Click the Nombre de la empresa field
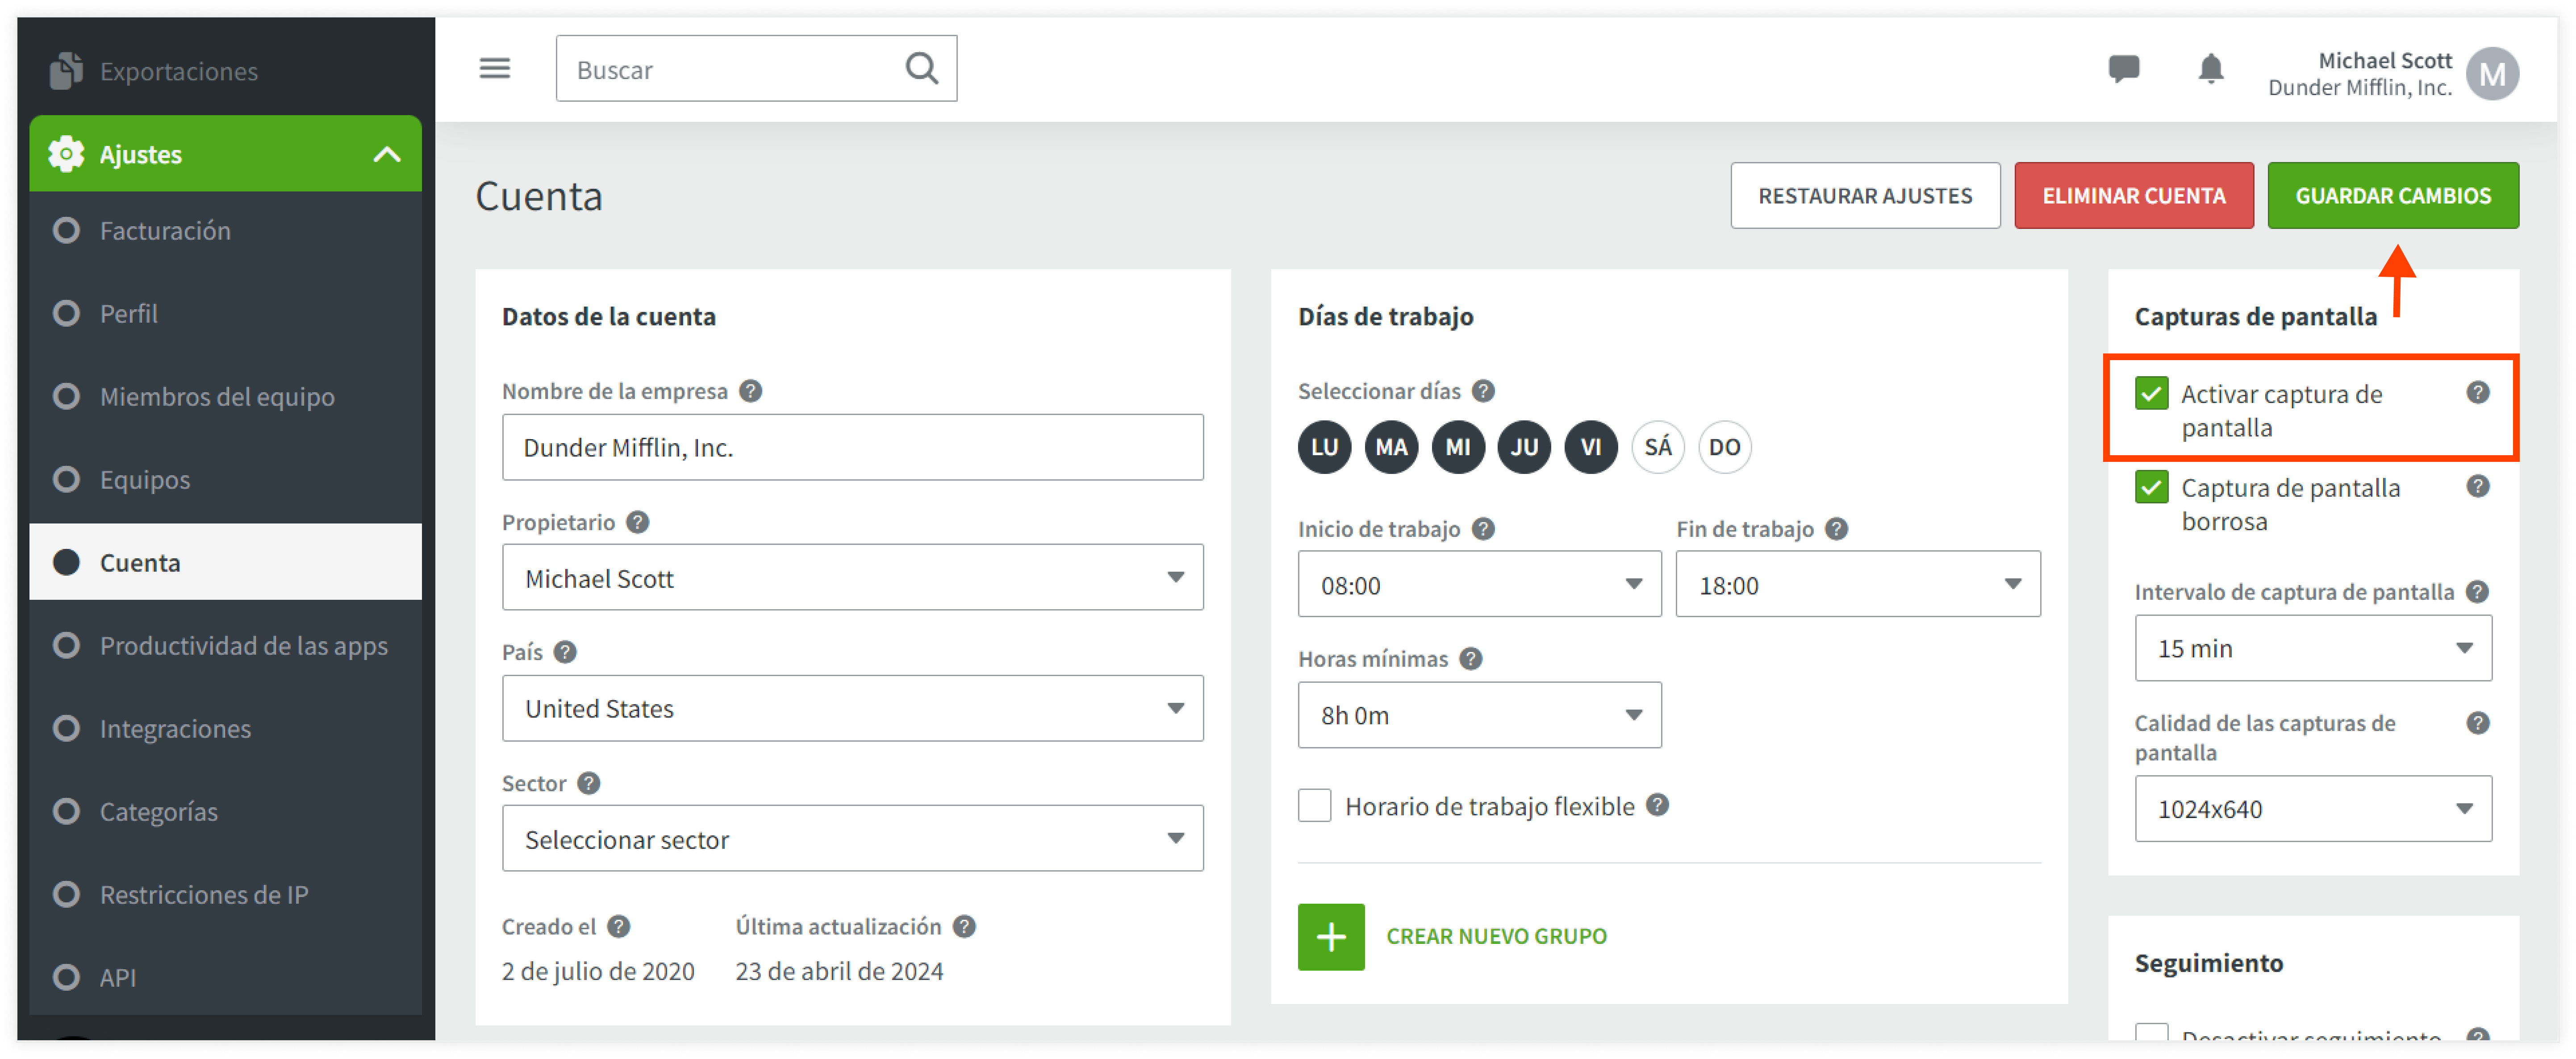2576x1059 pixels. point(852,447)
